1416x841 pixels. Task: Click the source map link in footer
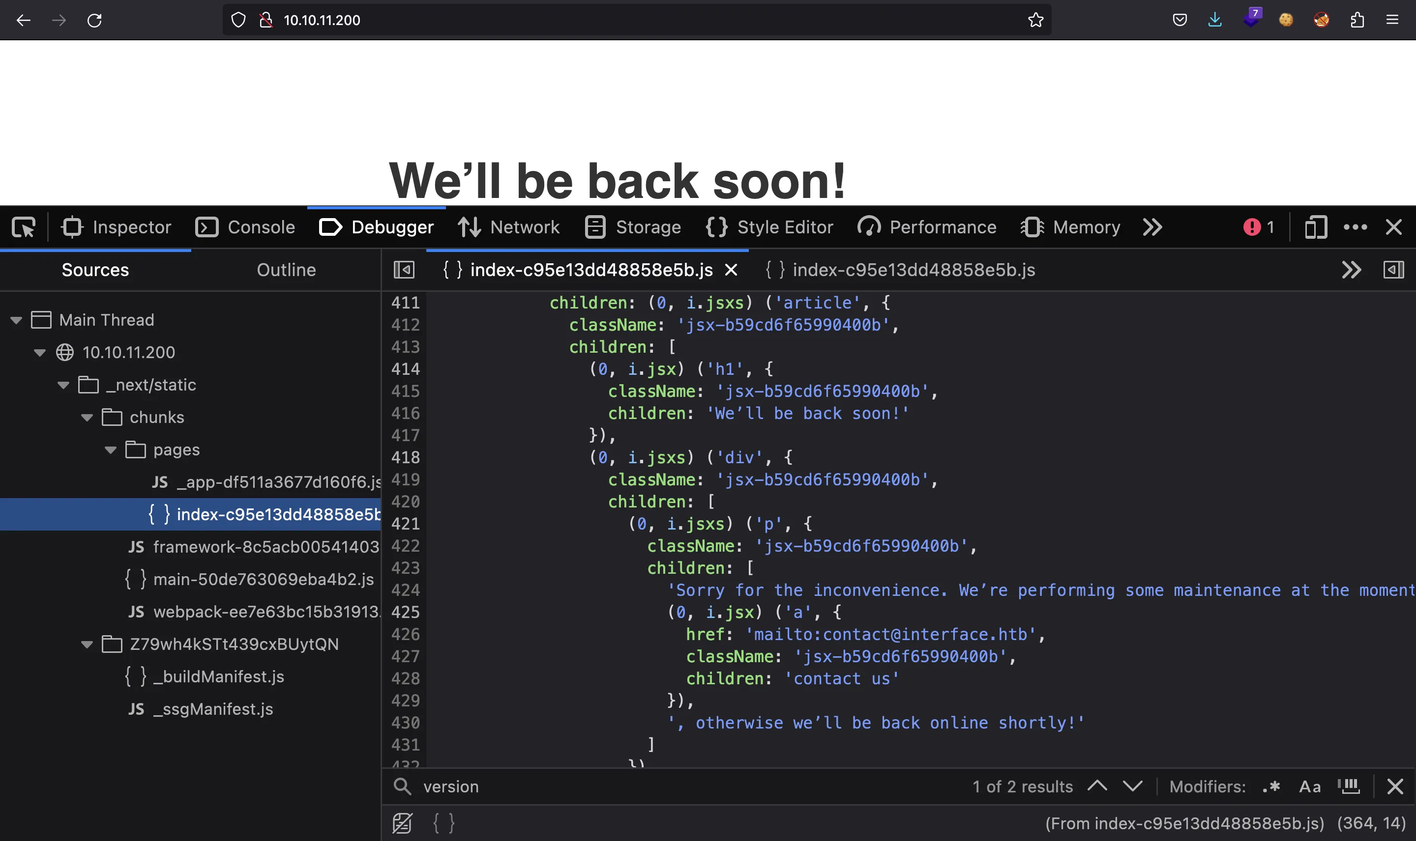coord(1184,823)
